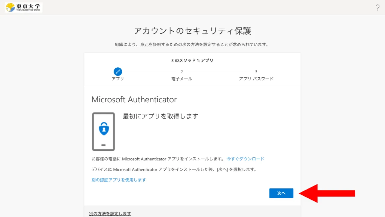The height and width of the screenshot is (217, 385).
Task: Click the red arrow pointing to 次へ
Action: (x=327, y=193)
